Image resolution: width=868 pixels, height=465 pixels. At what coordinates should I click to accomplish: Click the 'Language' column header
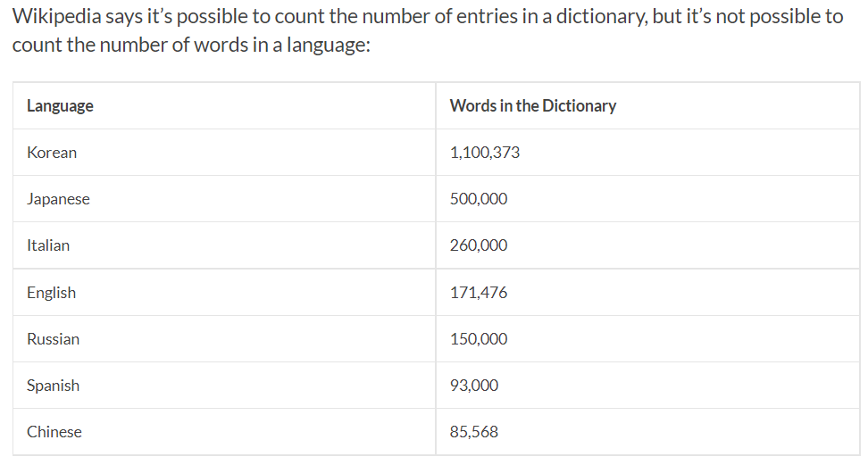(x=60, y=106)
